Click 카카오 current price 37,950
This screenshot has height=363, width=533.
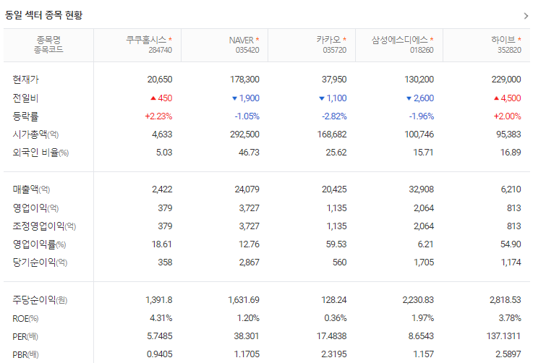pos(334,80)
